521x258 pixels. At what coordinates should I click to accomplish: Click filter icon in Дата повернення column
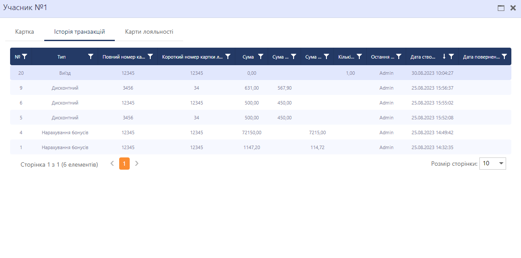pos(504,56)
